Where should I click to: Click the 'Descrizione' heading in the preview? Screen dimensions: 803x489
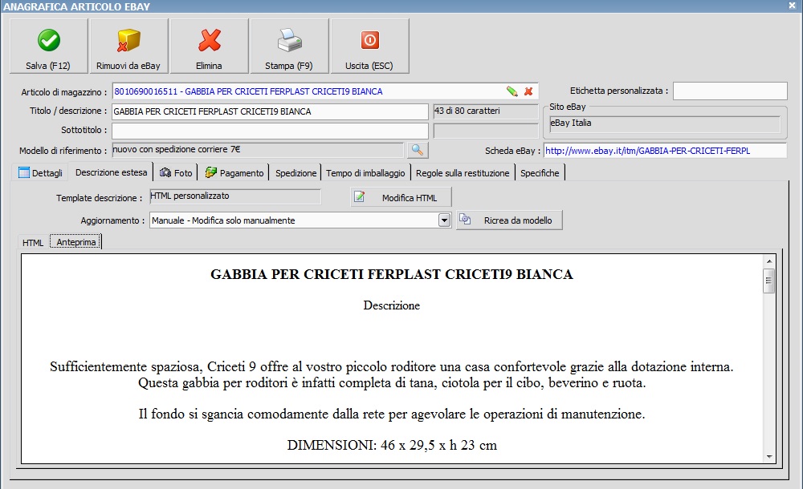392,305
